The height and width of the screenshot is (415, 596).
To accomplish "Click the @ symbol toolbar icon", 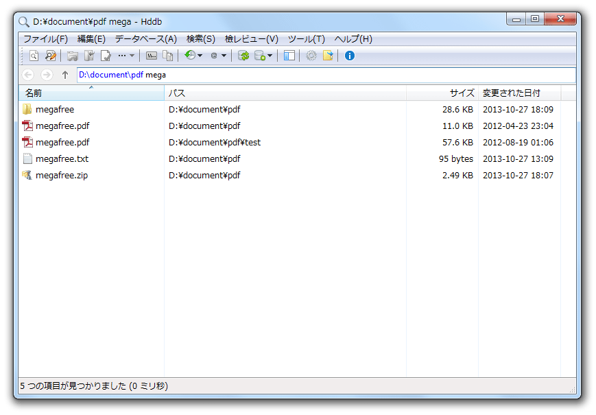I will pos(213,56).
